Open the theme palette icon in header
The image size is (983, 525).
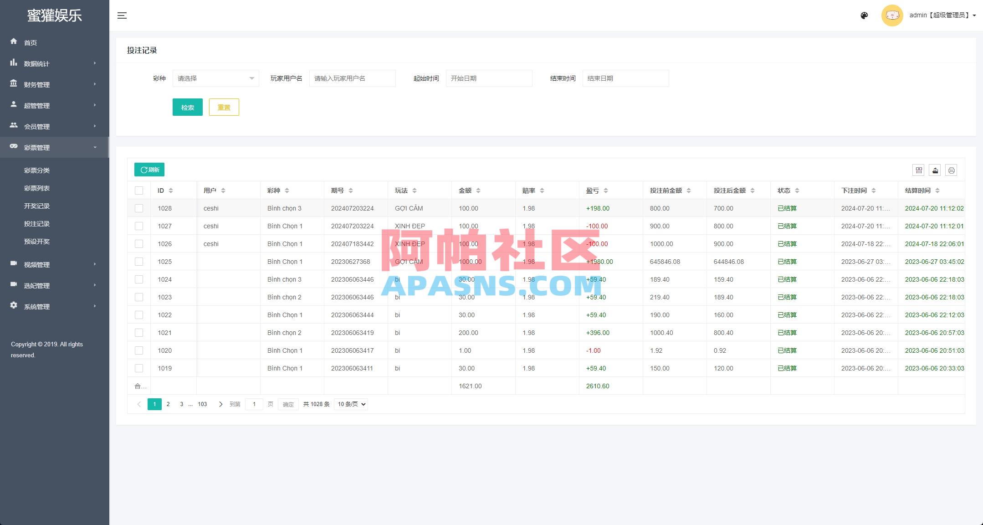point(864,15)
